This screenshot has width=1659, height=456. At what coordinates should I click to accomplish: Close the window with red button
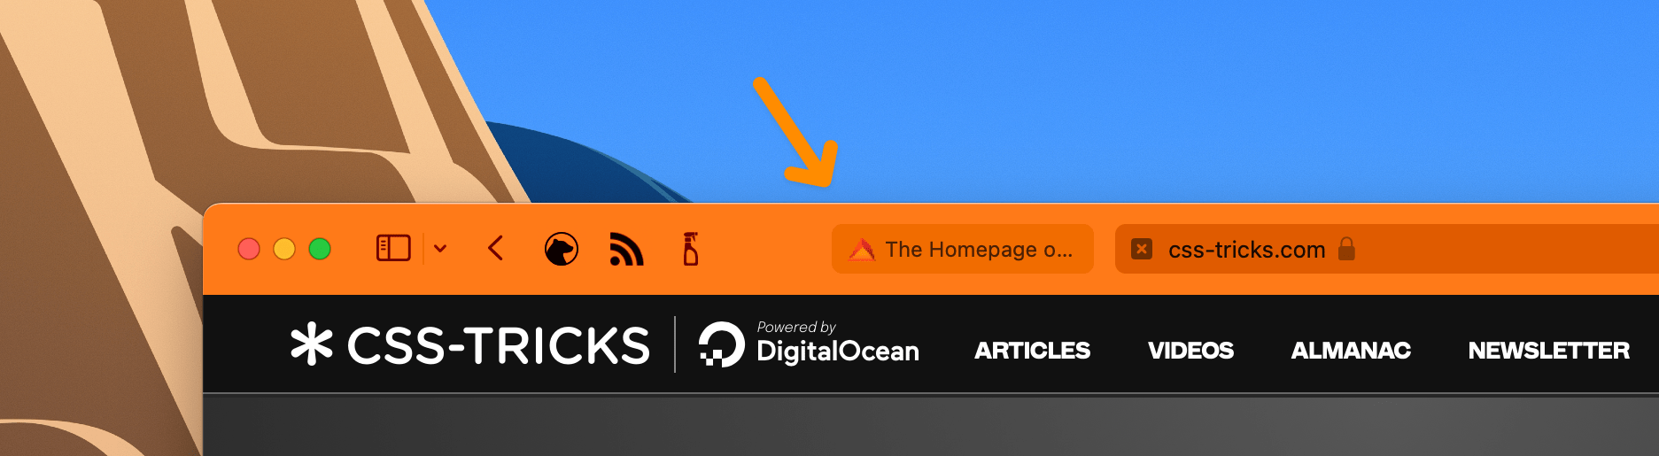249,249
